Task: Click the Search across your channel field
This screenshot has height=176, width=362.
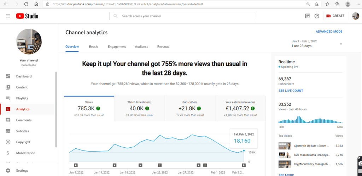Action: 182,16
